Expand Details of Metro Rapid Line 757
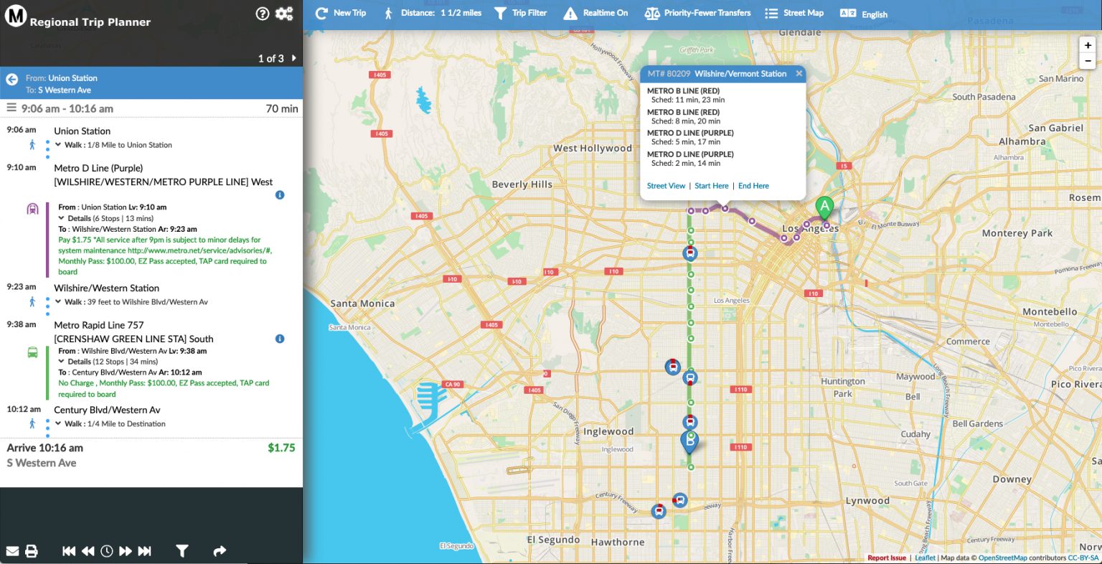 pyautogui.click(x=63, y=362)
